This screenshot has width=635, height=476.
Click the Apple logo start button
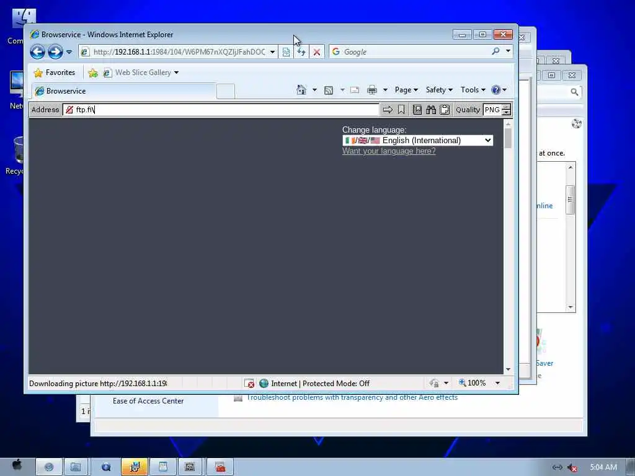coord(17,465)
